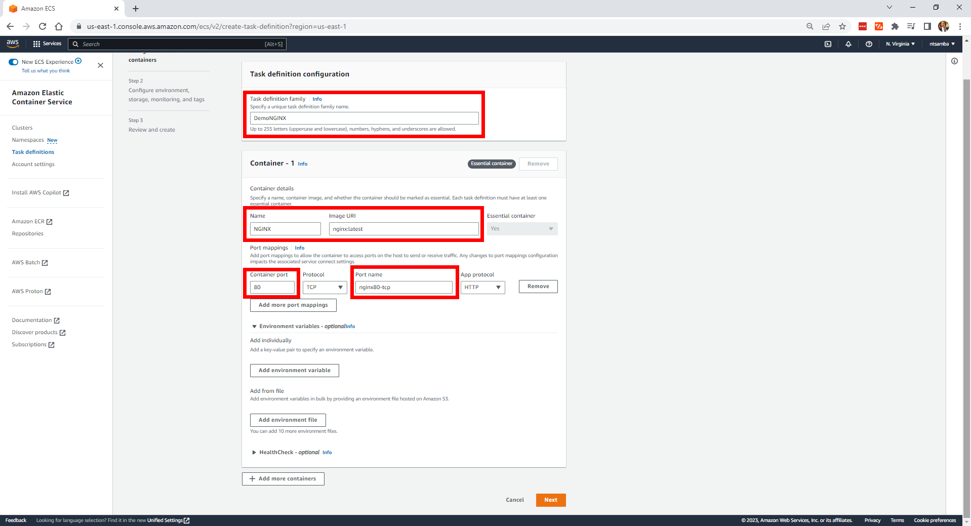Click Add environment variable button
Screen dimensions: 971x526
(294, 371)
